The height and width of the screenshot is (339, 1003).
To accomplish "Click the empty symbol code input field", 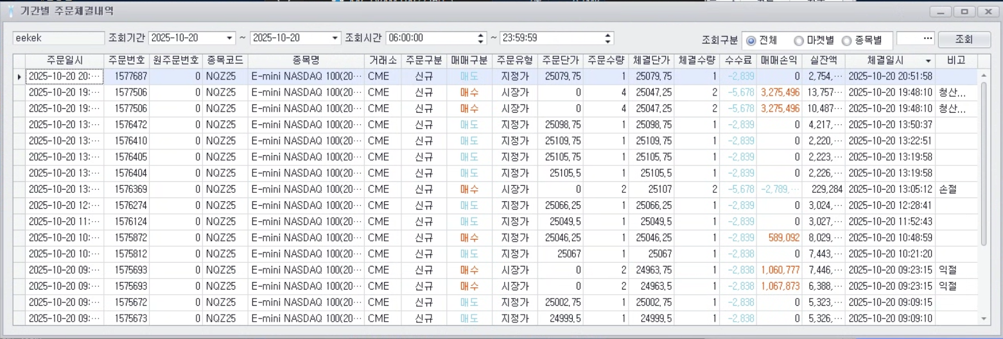I will (909, 38).
